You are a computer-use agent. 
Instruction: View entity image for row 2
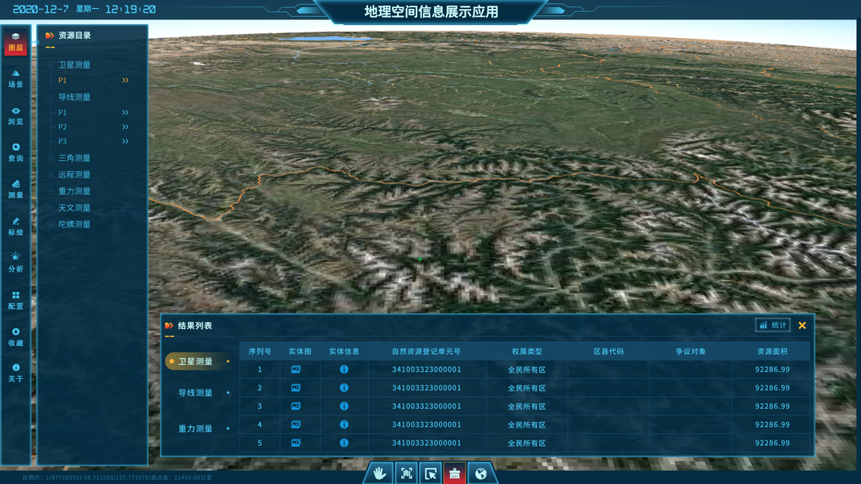point(295,388)
